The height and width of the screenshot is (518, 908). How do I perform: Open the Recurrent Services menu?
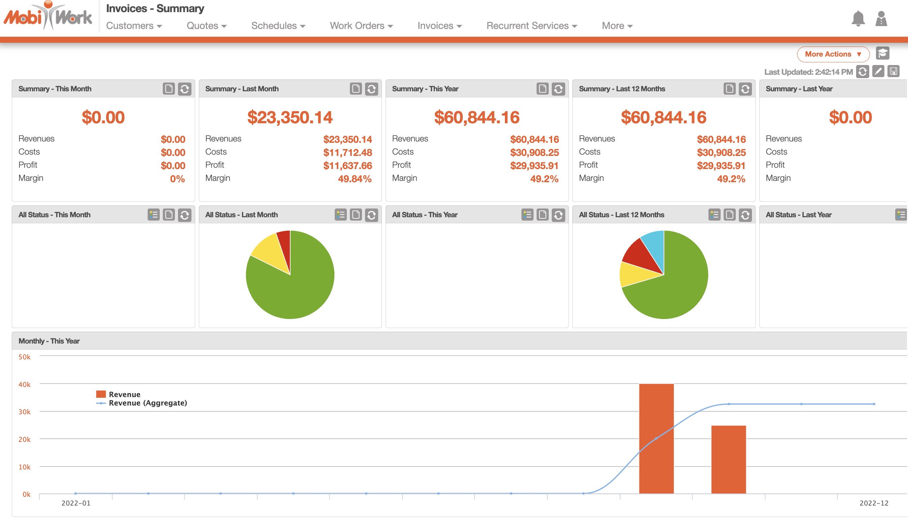[x=532, y=26]
